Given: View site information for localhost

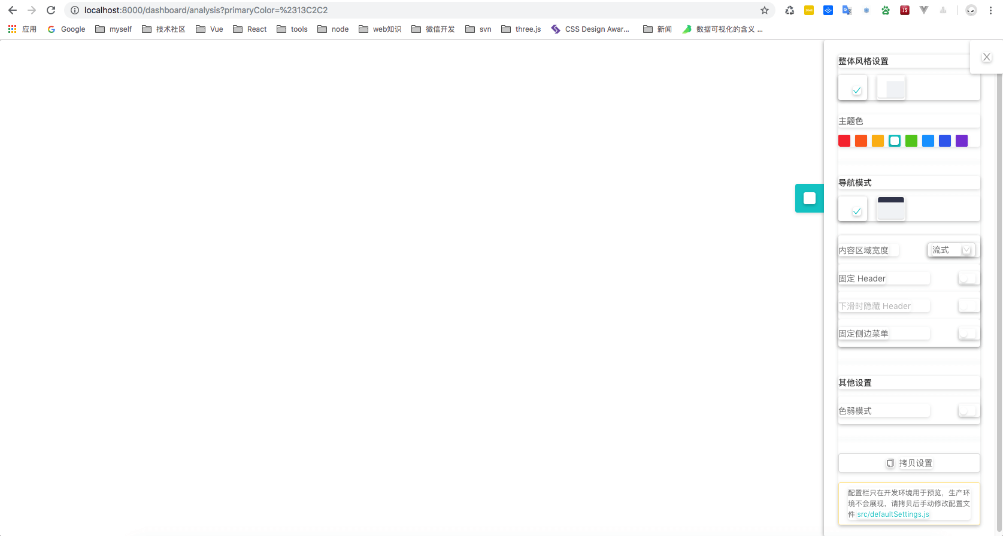Looking at the screenshot, I should coord(75,10).
